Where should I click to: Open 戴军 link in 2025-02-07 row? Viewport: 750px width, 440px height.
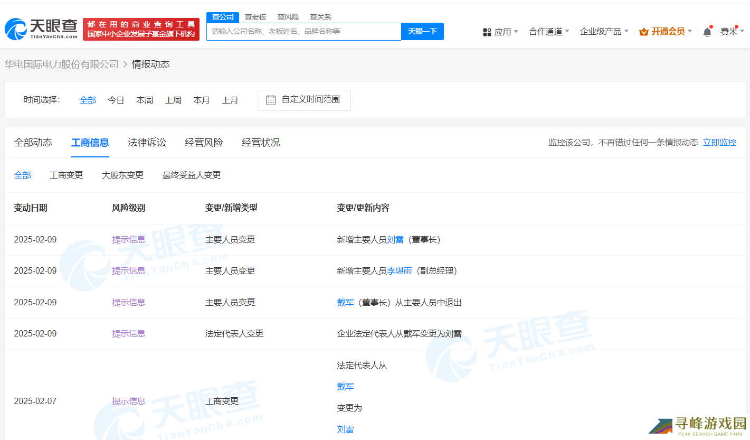click(x=346, y=387)
